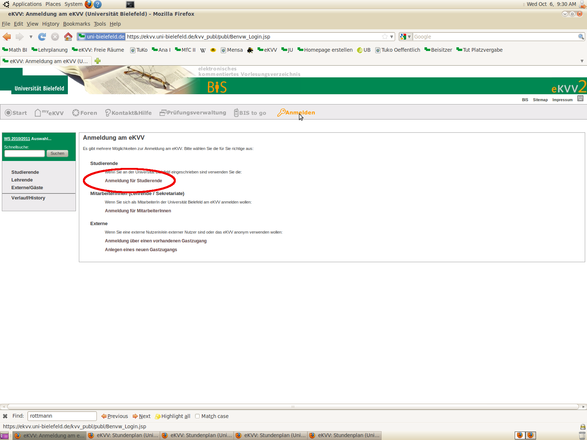587x440 pixels.
Task: Reload the page with the refresh icon
Action: (x=42, y=37)
